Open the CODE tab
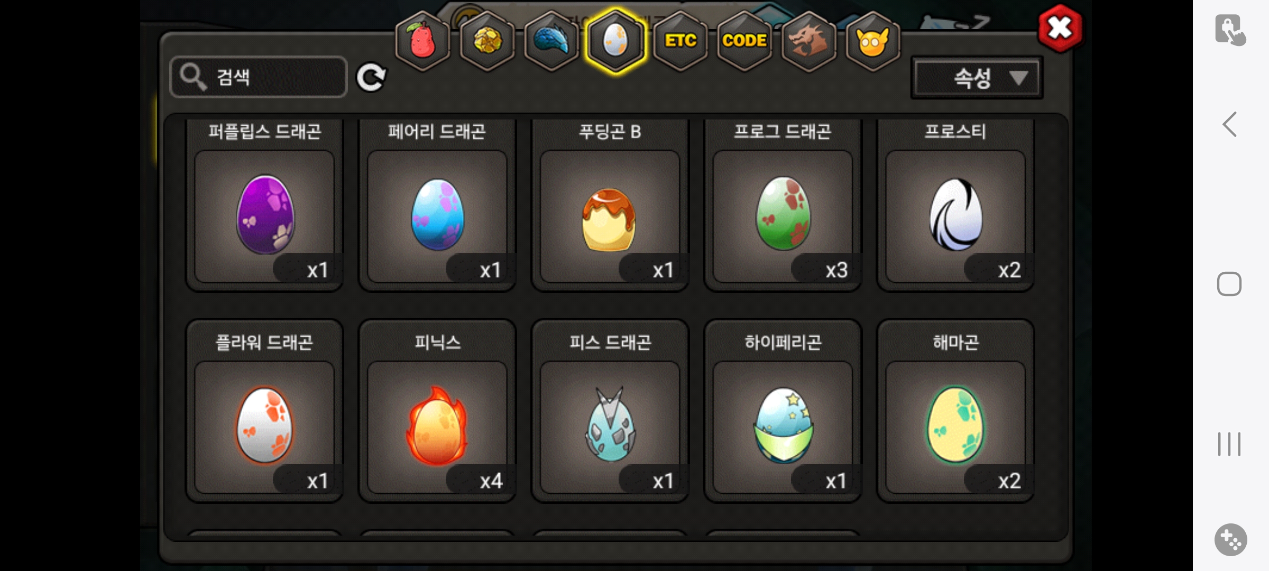Image resolution: width=1269 pixels, height=571 pixels. pos(744,41)
